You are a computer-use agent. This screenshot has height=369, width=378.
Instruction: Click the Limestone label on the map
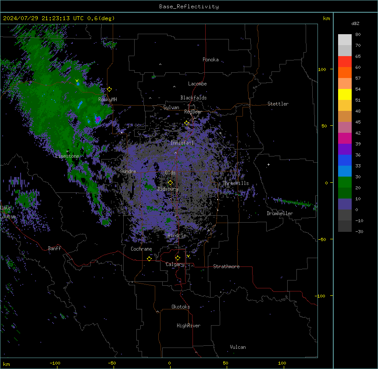[x=67, y=156]
